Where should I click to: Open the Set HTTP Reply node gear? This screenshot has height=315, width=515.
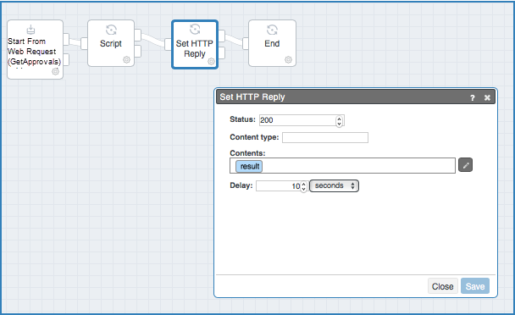pos(211,62)
